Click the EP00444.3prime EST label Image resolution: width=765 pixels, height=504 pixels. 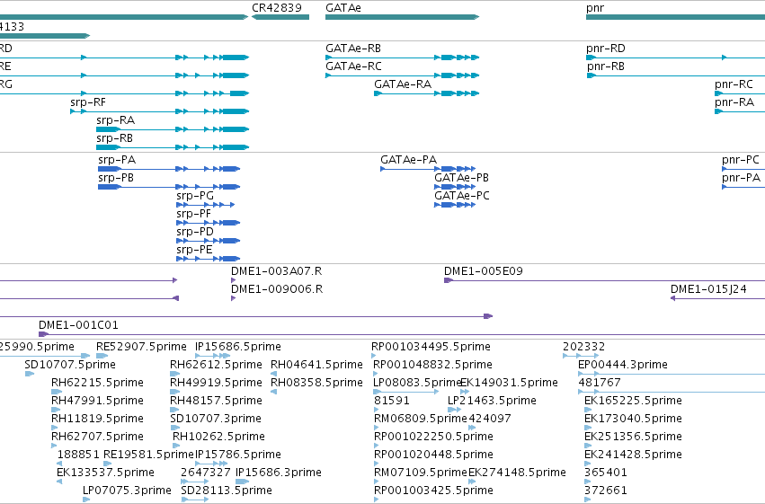pos(623,365)
